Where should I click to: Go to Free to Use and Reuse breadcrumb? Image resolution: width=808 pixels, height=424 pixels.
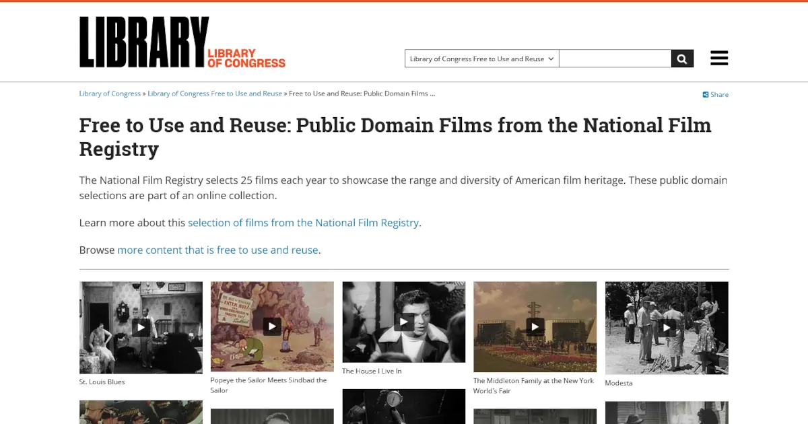[215, 94]
